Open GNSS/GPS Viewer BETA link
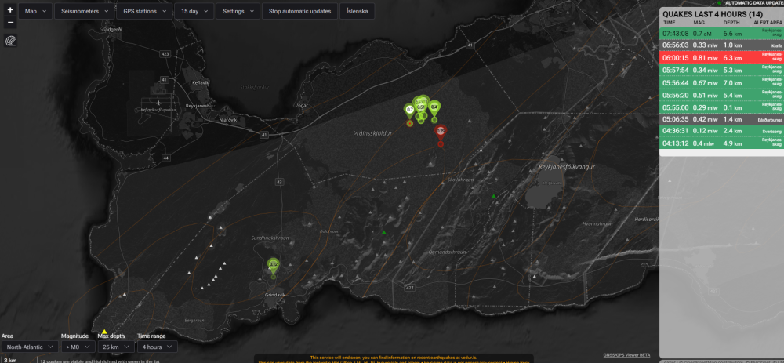 pyautogui.click(x=628, y=354)
